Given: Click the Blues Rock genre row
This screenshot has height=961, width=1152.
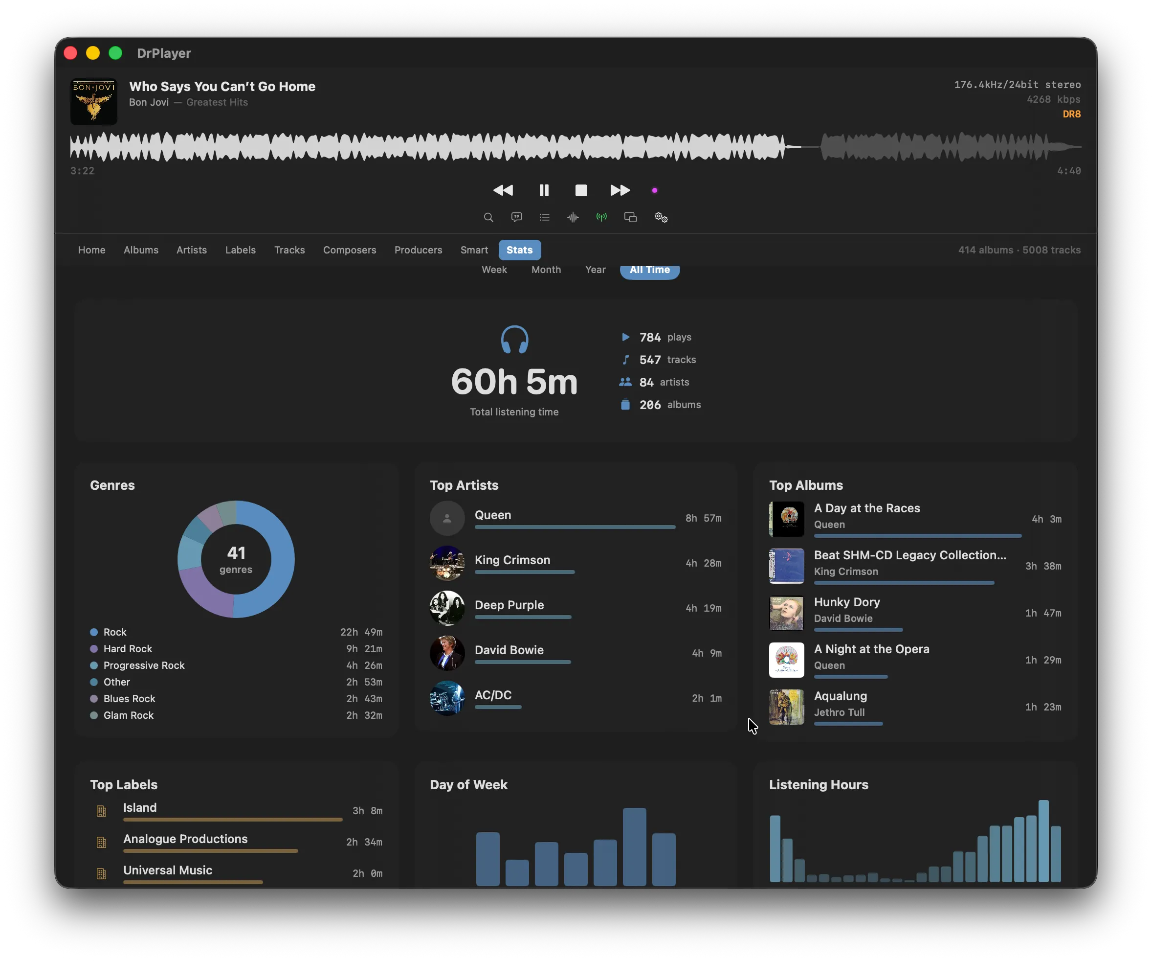Looking at the screenshot, I should [x=237, y=699].
